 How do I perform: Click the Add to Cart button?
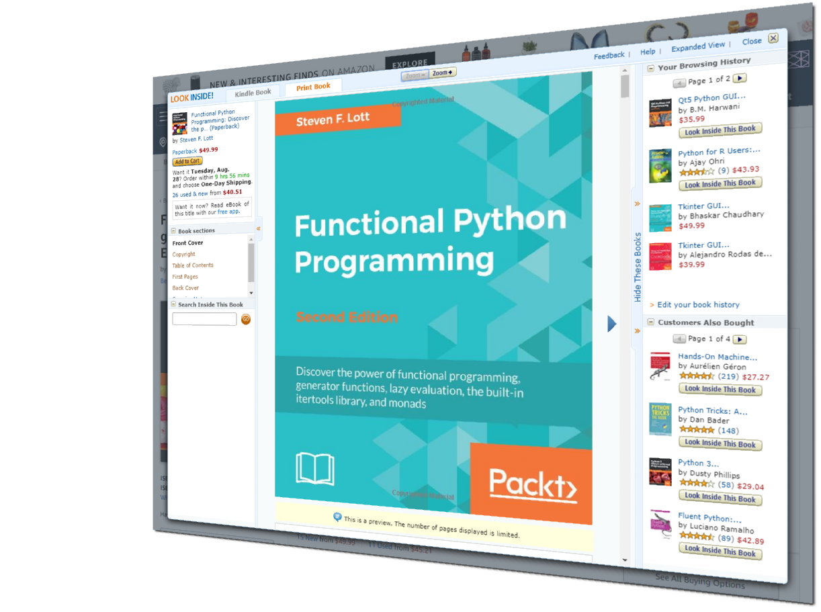[x=187, y=161]
